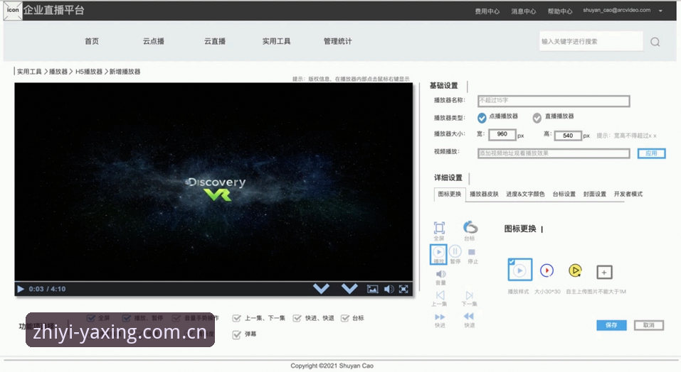Select the 全屏 fullscreen icon in icon list
The image size is (681, 372).
click(439, 228)
